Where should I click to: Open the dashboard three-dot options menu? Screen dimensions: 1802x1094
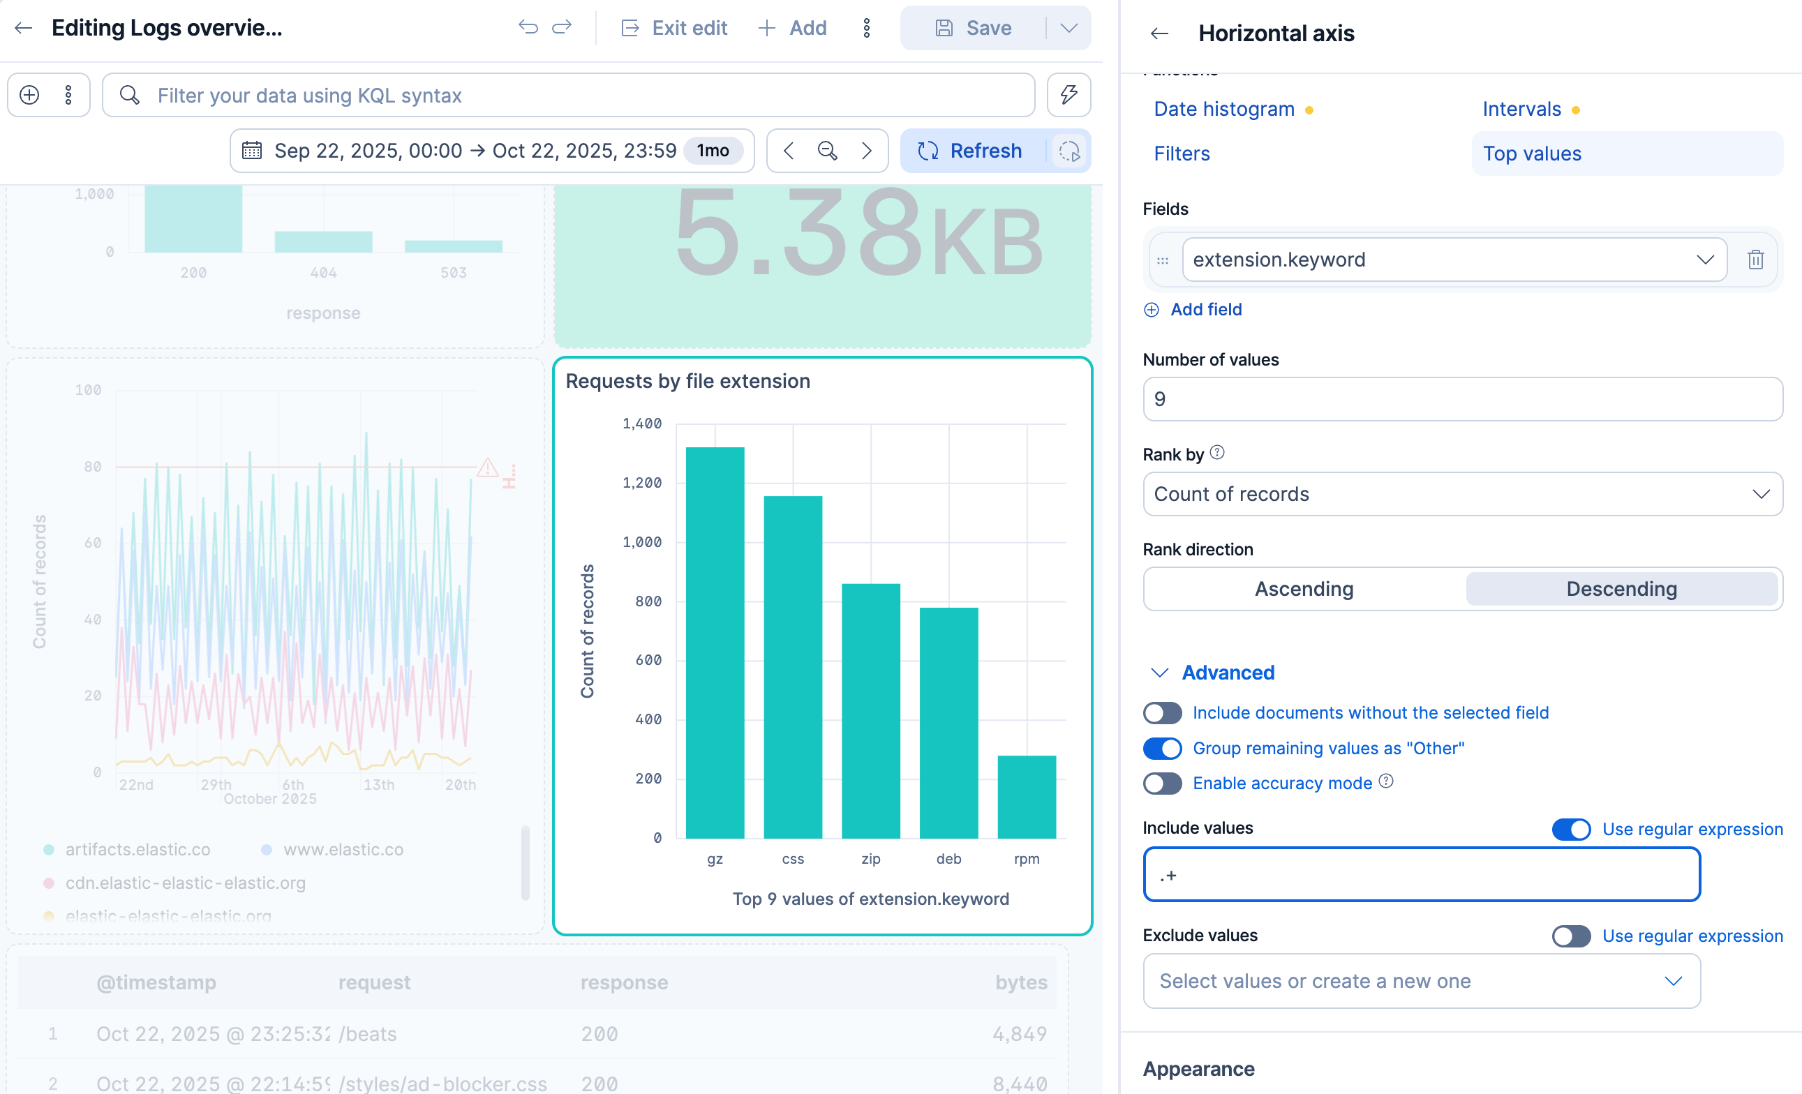(x=867, y=28)
